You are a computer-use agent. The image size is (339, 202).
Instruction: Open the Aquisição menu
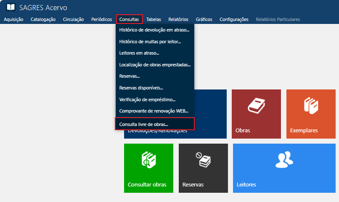coord(13,19)
